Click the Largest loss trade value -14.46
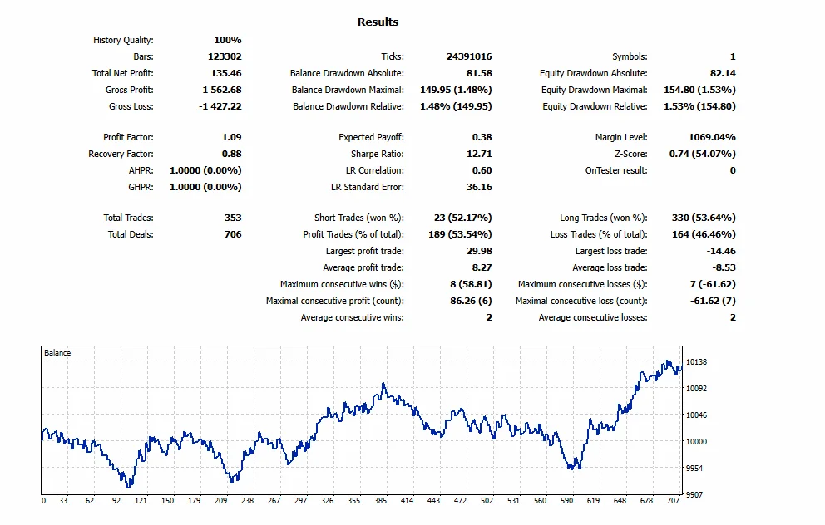The image size is (825, 525). (x=721, y=251)
